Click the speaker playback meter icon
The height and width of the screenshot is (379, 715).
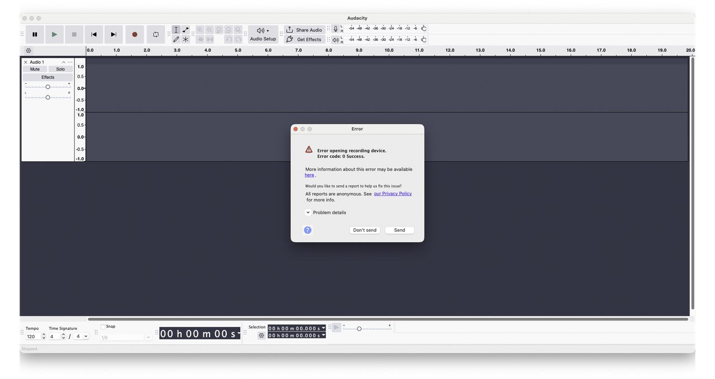336,40
